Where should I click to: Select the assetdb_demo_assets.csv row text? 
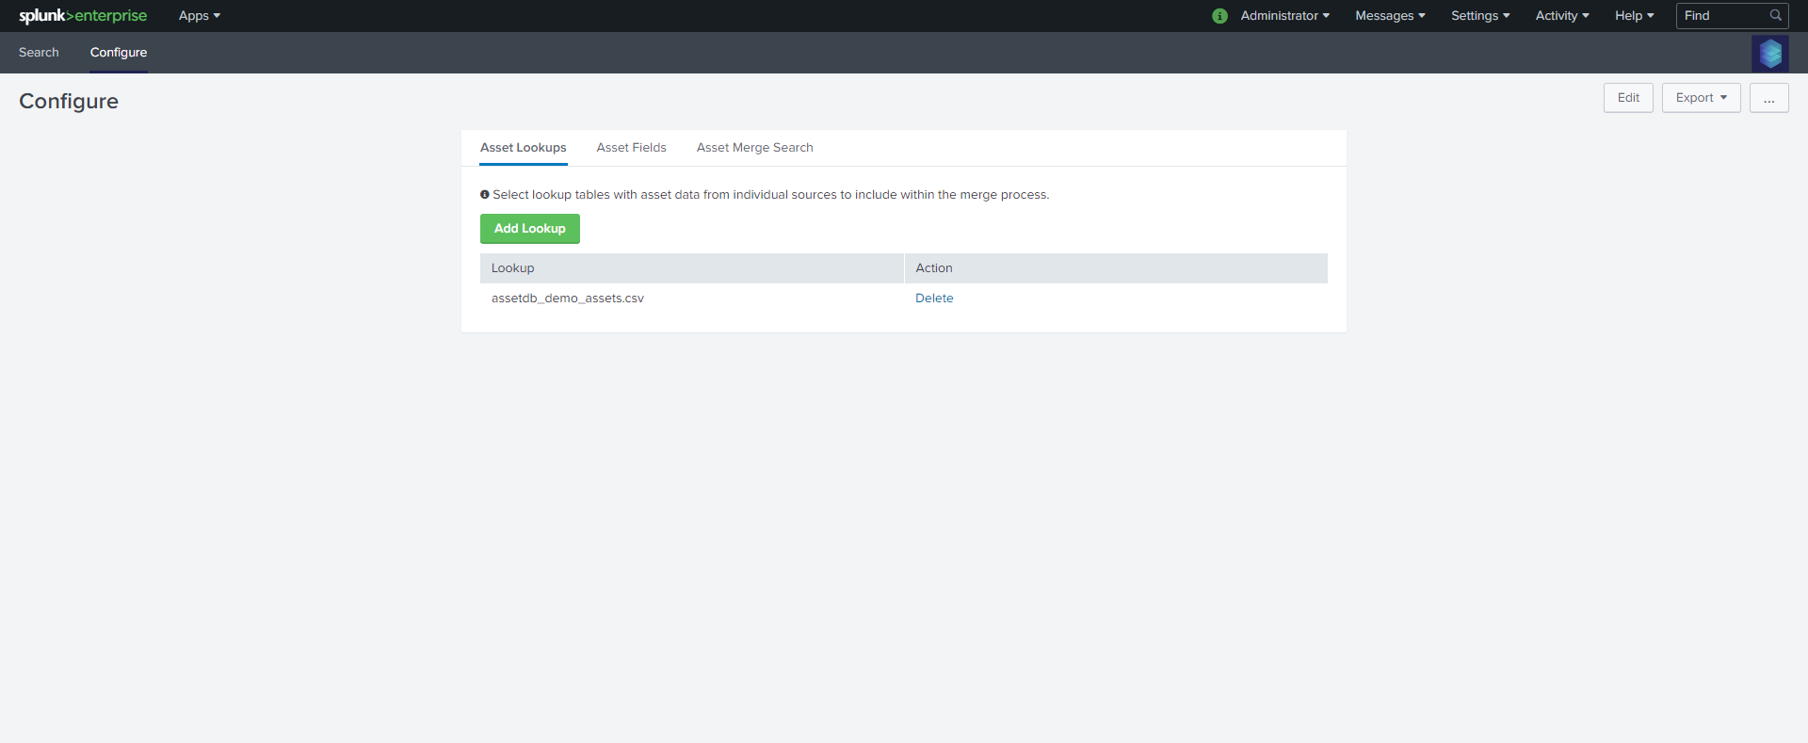568,299
